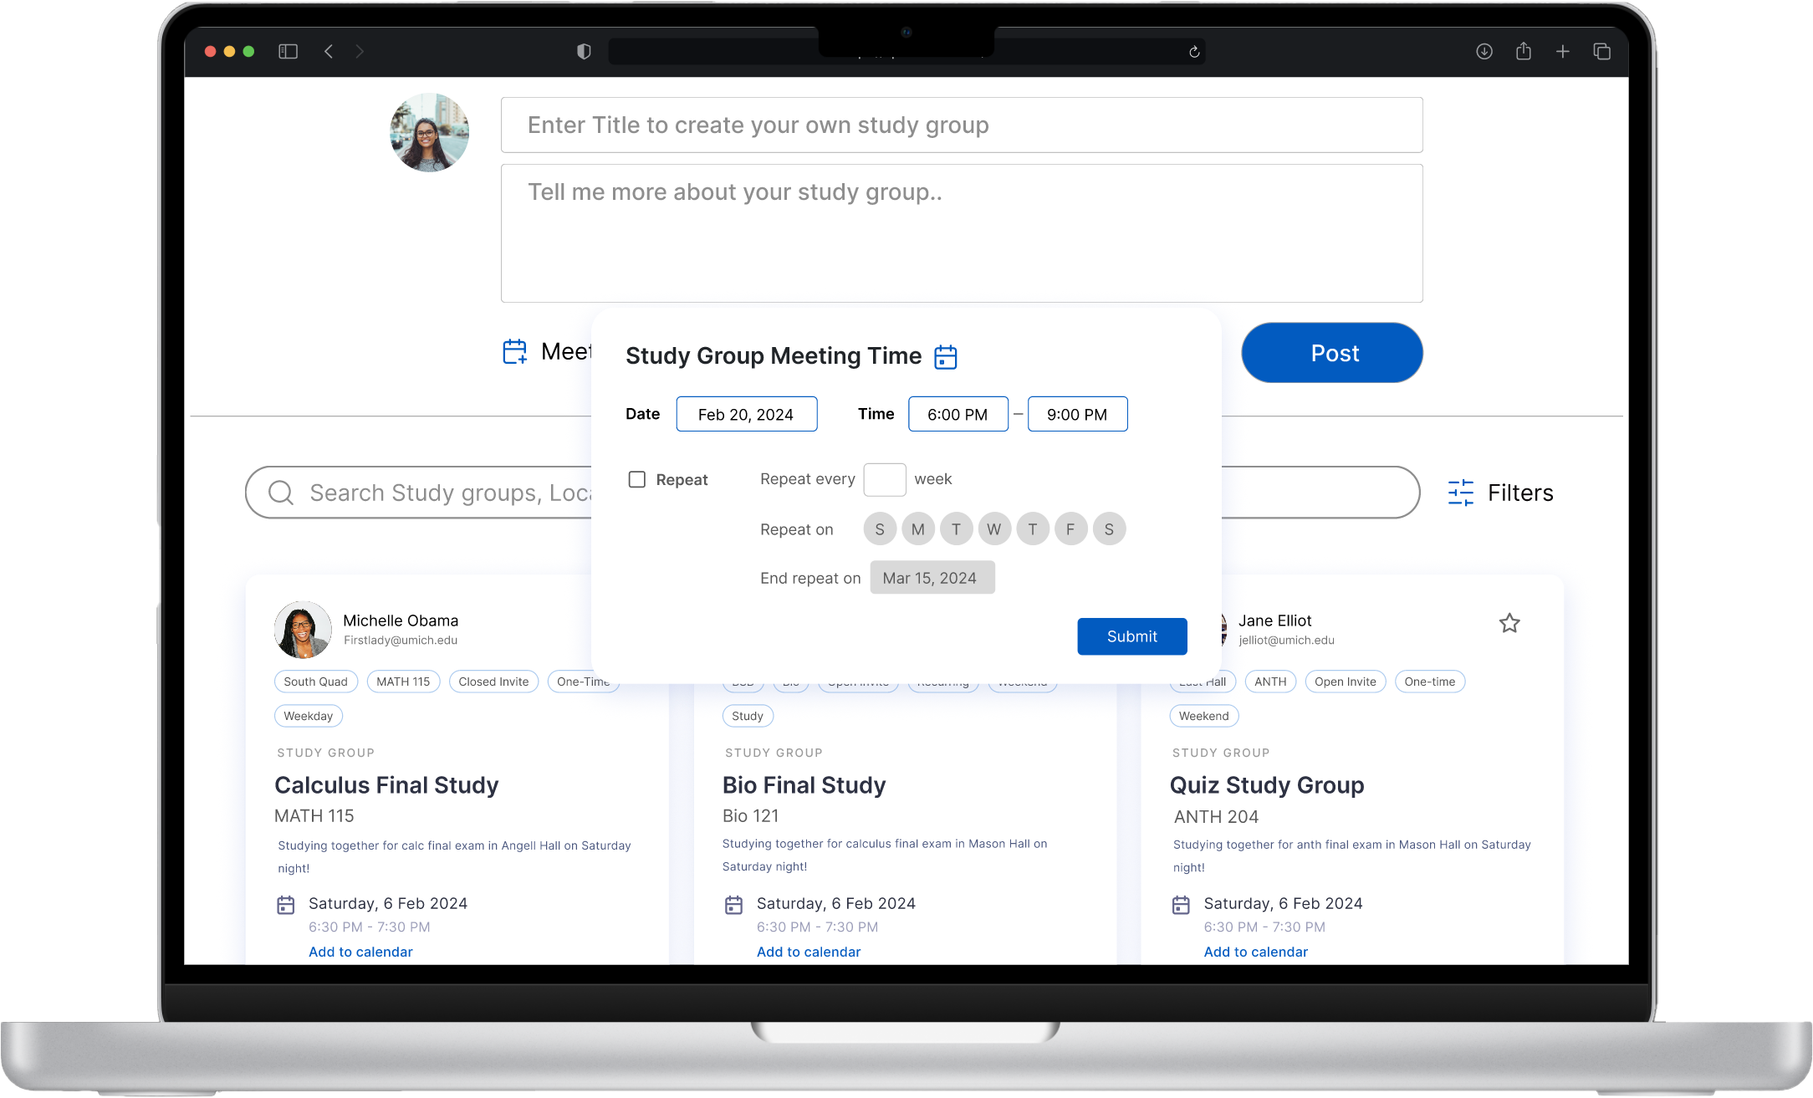Click the browser reload icon

(x=1194, y=52)
